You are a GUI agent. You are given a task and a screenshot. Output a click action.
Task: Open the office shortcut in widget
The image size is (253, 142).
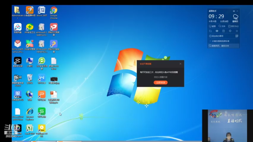pos(233,26)
